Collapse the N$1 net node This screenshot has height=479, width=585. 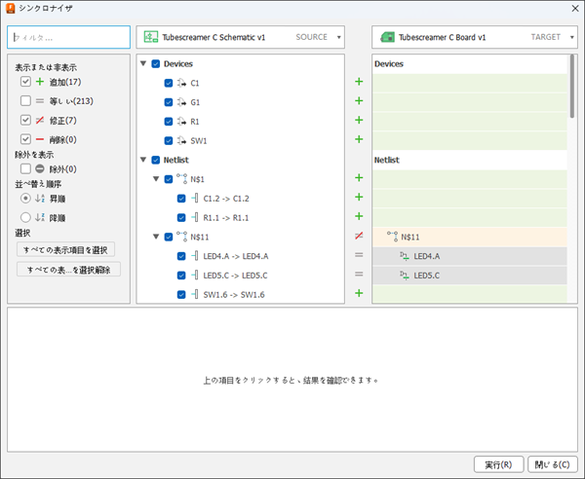click(x=156, y=179)
